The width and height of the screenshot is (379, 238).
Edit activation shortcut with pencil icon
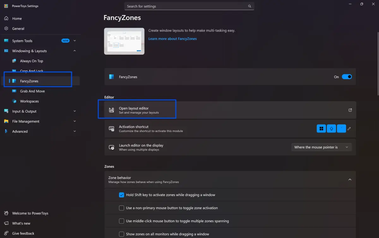(x=349, y=129)
